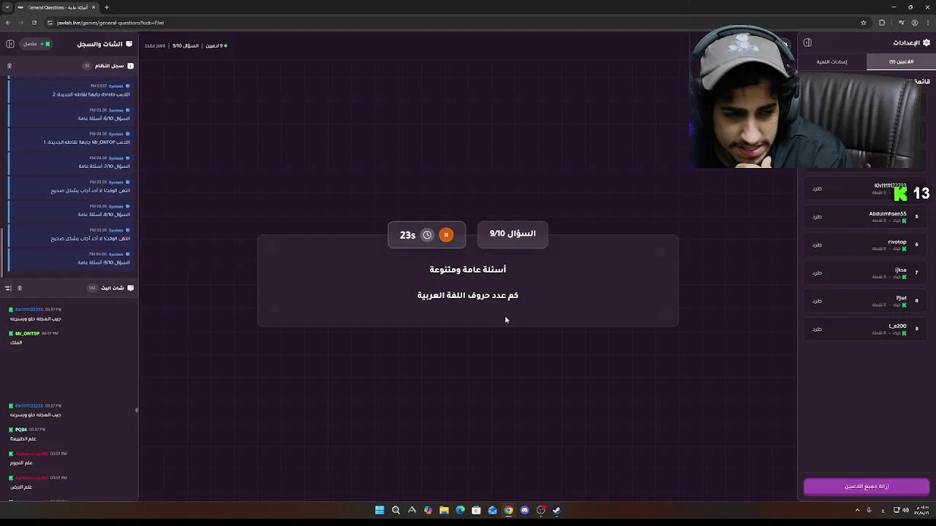Screen dimensions: 936x526
Task: Bookmark this page with the star icon
Action: (864, 23)
